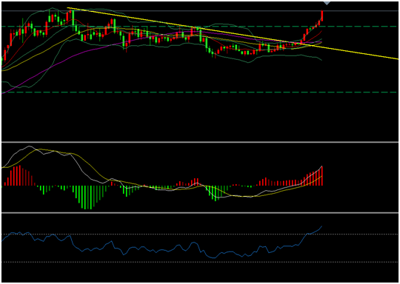Click the divider between MACD and RSI panels

200,213
